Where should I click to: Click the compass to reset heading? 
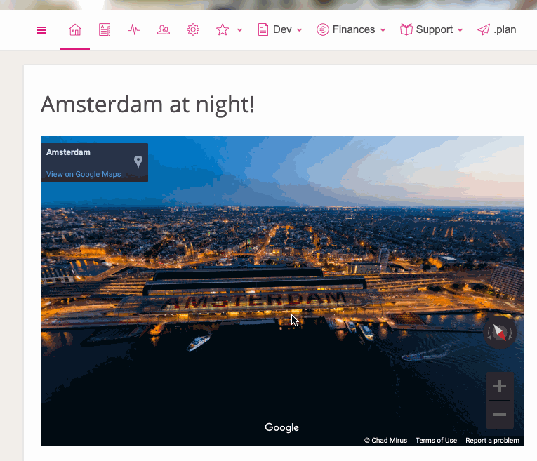(500, 333)
